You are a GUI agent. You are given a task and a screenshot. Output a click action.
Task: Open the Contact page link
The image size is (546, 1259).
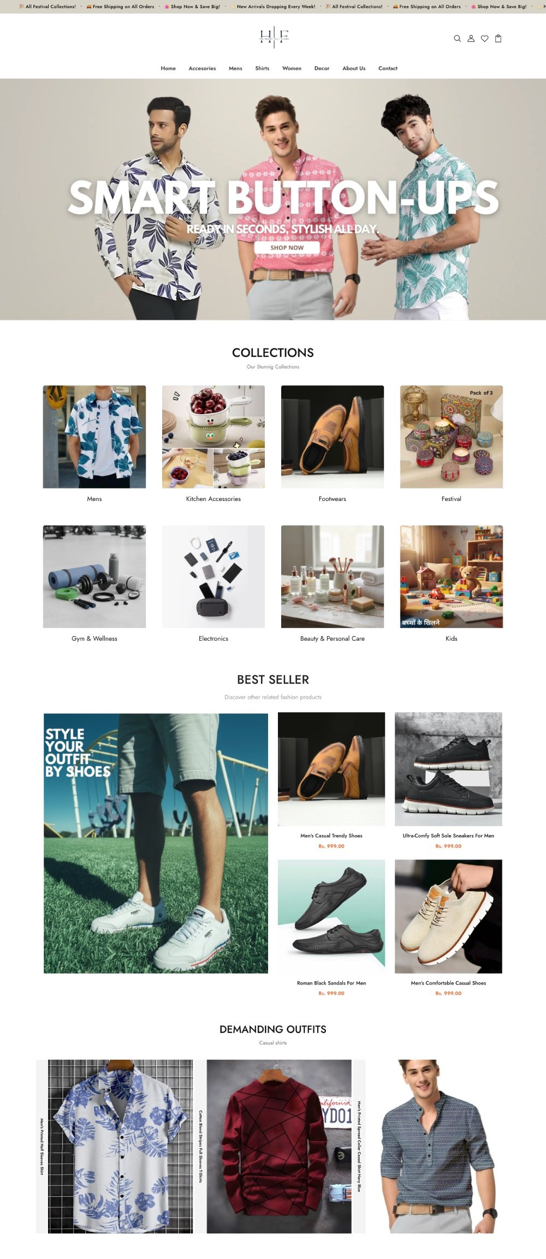click(x=388, y=68)
